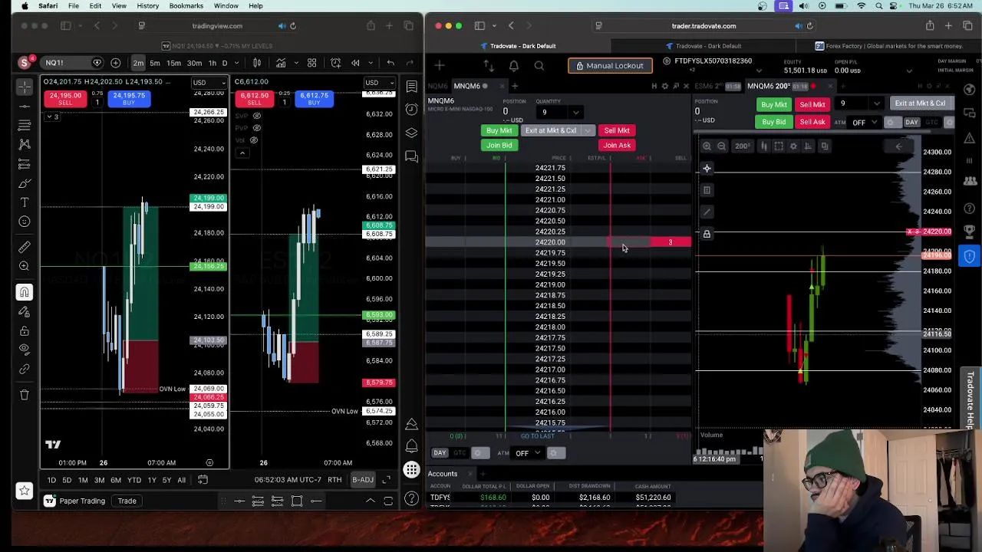Open Tradovate notifications bell
The height and width of the screenshot is (552, 982).
pos(513,66)
